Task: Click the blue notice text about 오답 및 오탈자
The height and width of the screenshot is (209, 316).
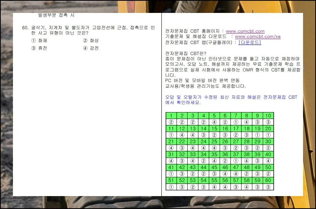Action: point(231,100)
